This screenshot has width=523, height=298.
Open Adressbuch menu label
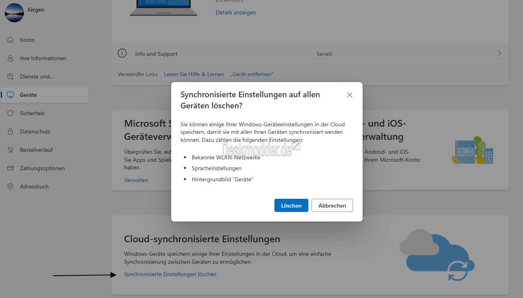click(x=34, y=186)
